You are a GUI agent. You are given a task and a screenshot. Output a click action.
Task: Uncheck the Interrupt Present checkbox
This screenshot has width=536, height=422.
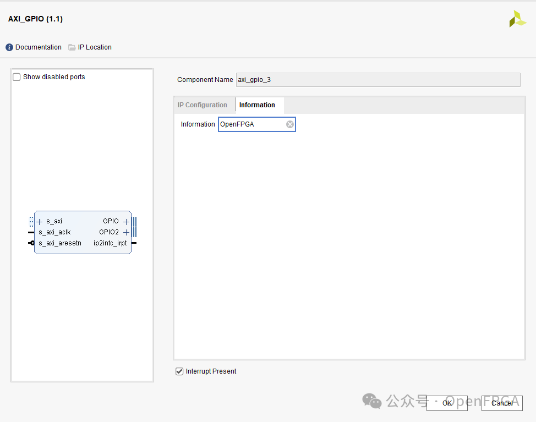coord(179,371)
